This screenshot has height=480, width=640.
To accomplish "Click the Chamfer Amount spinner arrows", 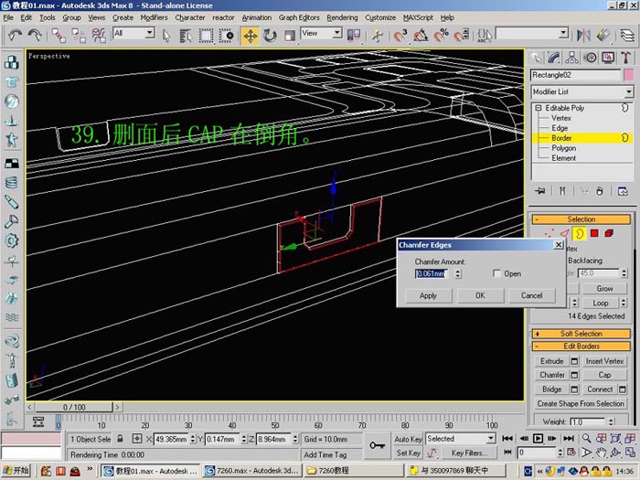I will 458,273.
